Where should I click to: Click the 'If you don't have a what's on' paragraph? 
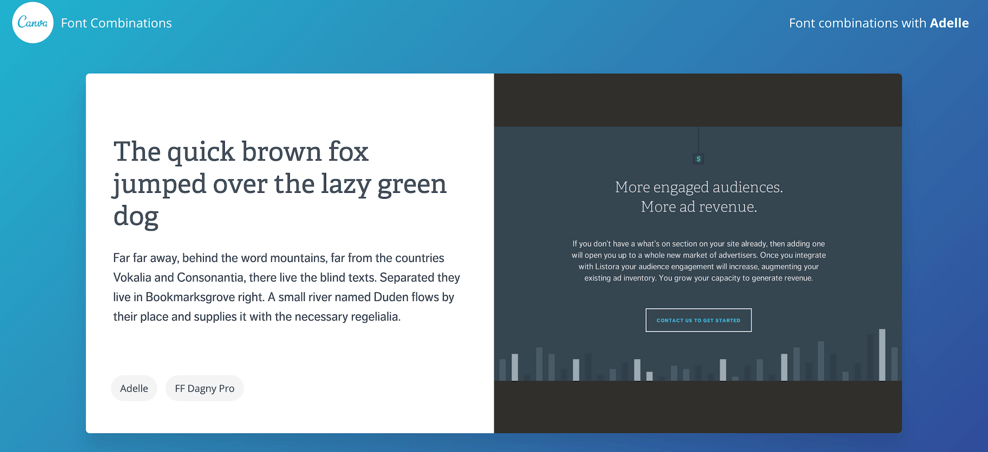[699, 261]
